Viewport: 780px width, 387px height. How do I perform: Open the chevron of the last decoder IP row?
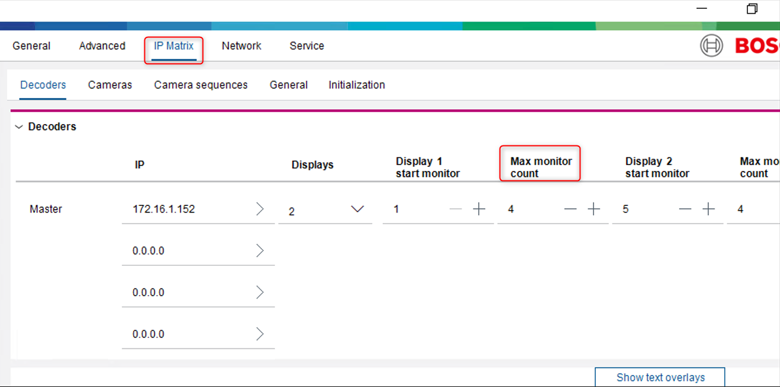[x=260, y=334]
